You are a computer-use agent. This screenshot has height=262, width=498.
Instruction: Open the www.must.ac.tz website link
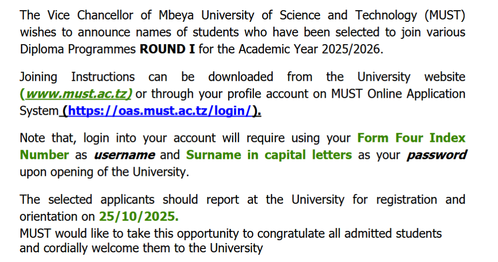coord(77,94)
